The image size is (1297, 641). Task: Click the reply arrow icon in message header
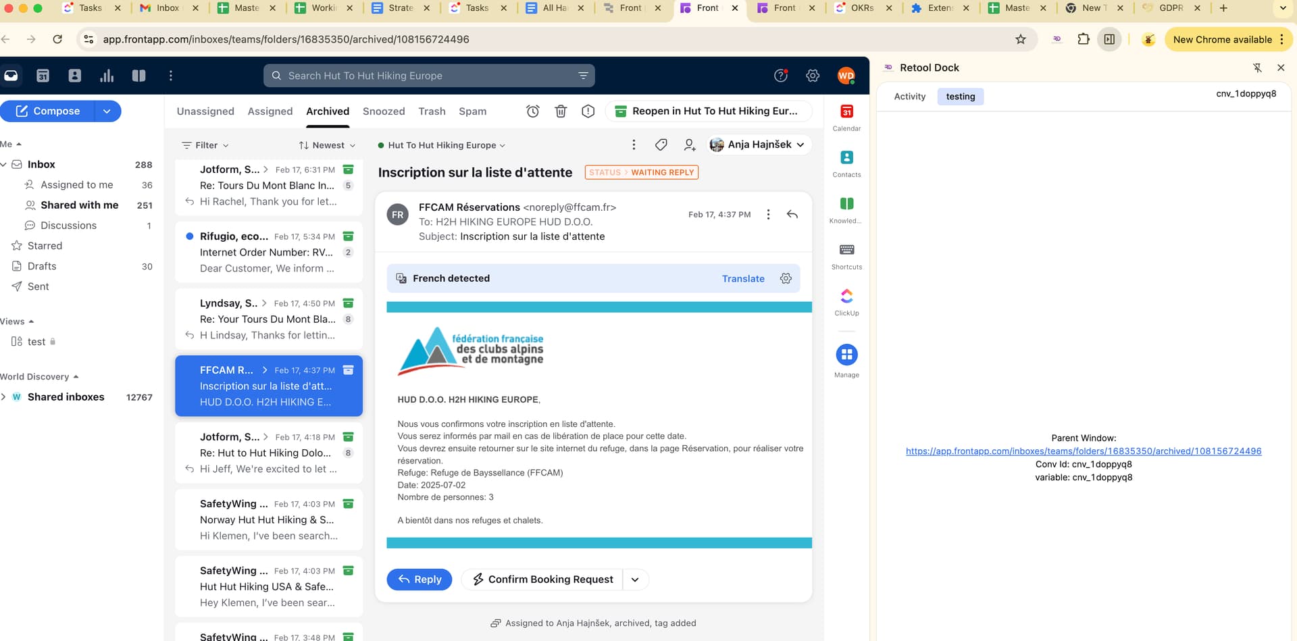tap(792, 214)
